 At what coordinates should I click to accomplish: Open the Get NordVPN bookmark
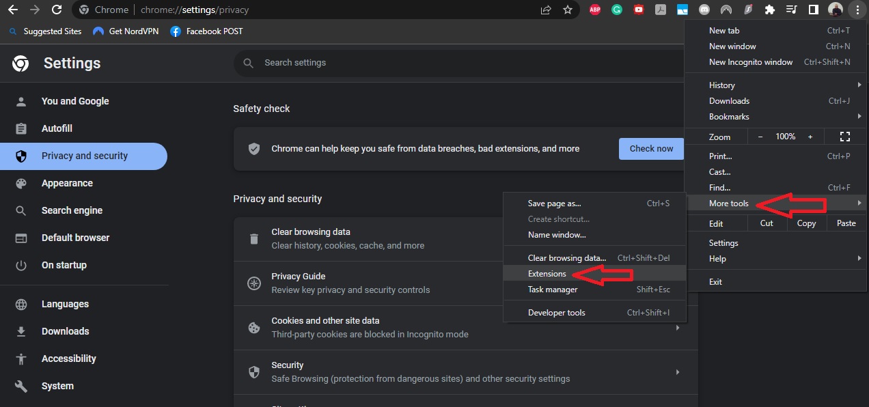point(126,31)
